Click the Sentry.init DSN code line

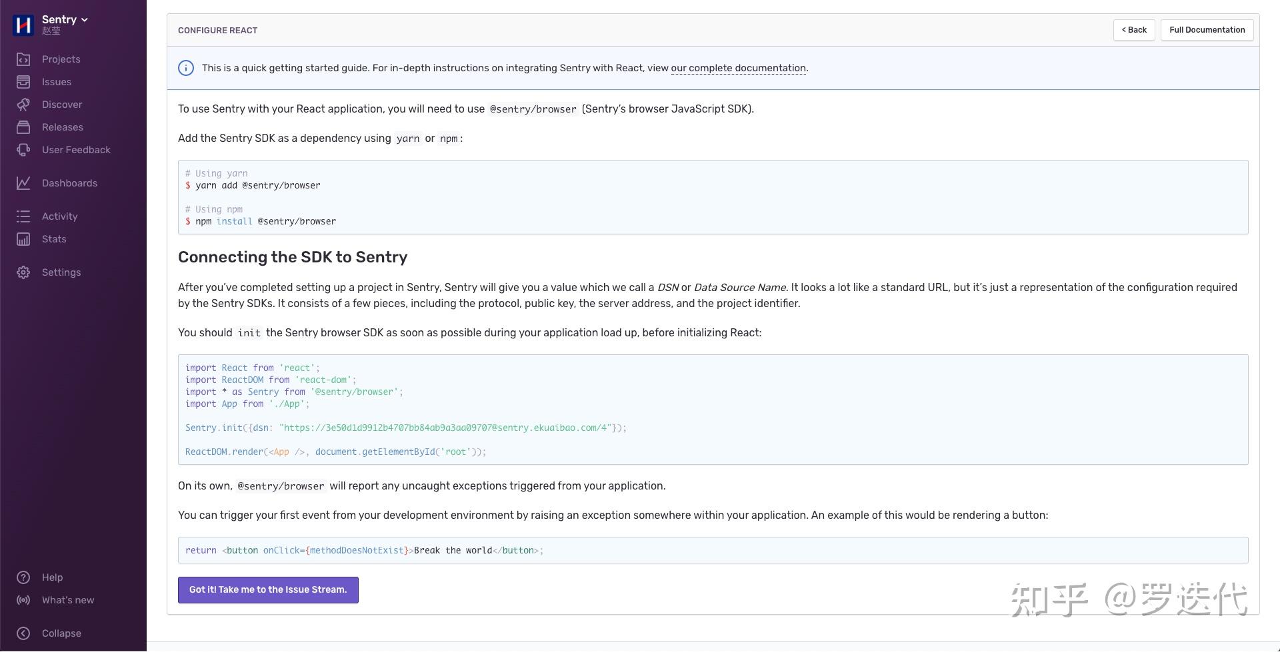point(405,428)
